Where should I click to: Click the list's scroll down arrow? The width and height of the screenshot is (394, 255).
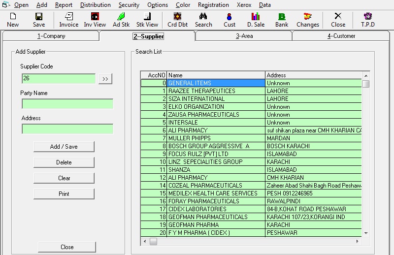click(x=366, y=233)
